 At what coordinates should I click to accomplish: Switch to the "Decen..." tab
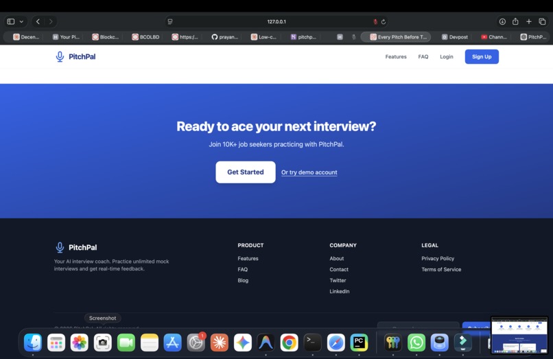[26, 36]
